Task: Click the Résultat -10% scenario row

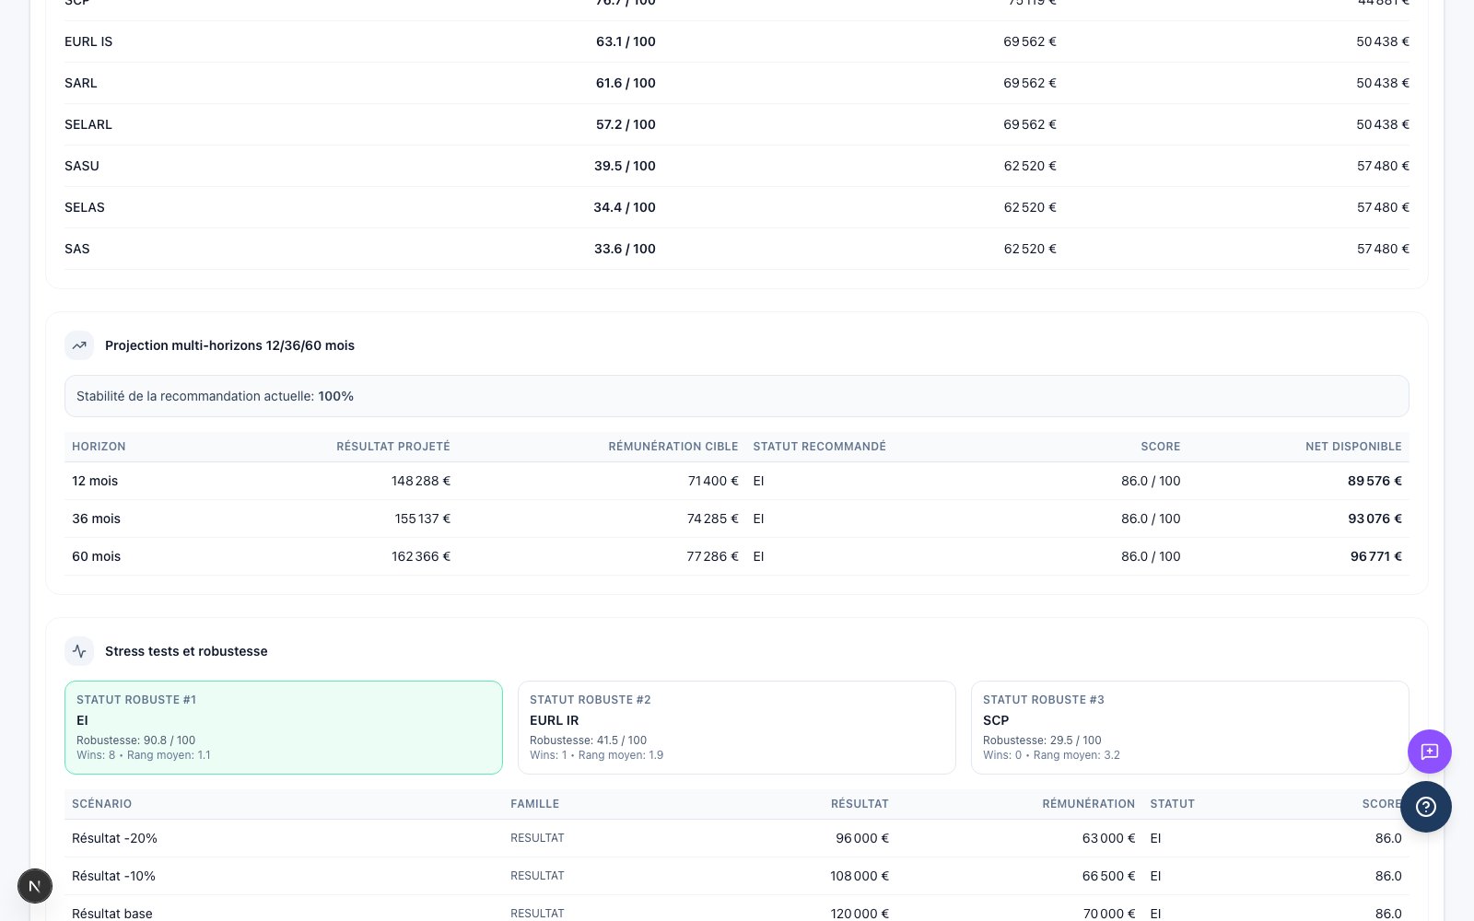Action: (x=737, y=876)
